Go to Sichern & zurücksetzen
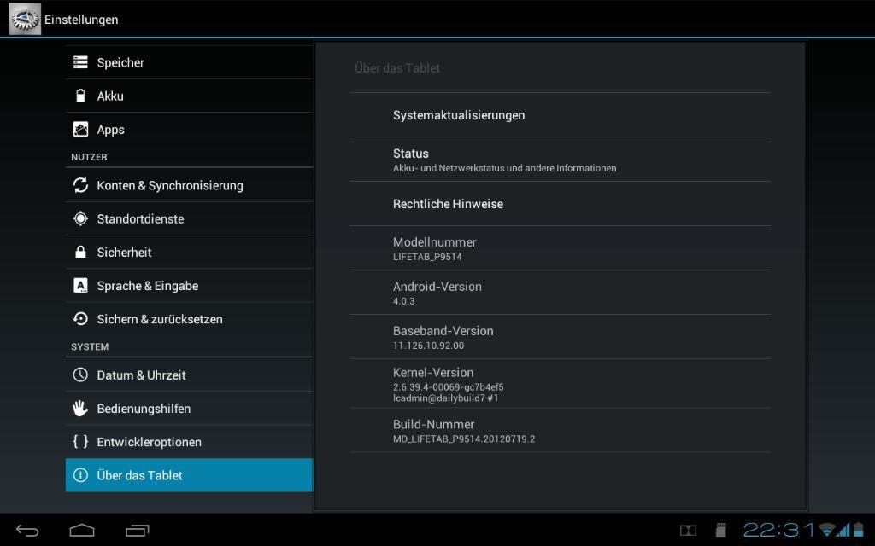Image resolution: width=875 pixels, height=546 pixels. point(189,319)
